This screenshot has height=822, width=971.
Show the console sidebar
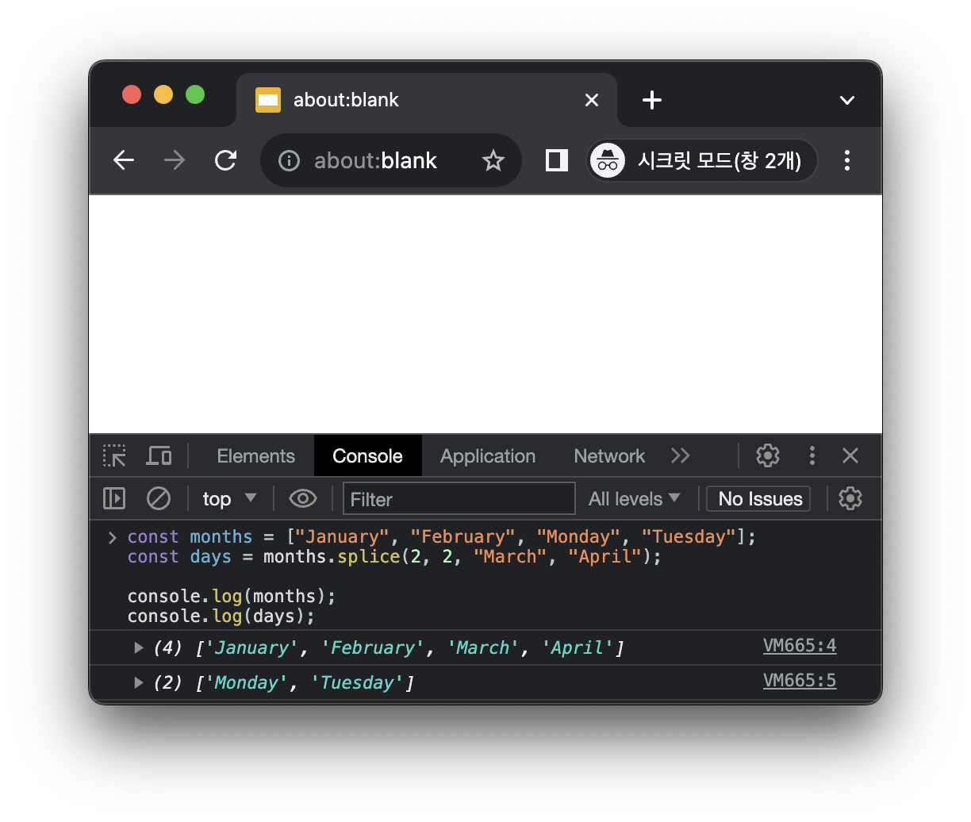pos(114,498)
